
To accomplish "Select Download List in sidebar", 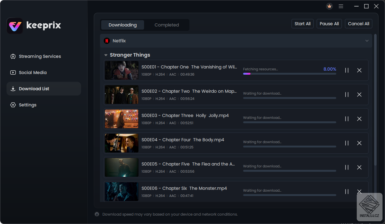I will [x=44, y=89].
